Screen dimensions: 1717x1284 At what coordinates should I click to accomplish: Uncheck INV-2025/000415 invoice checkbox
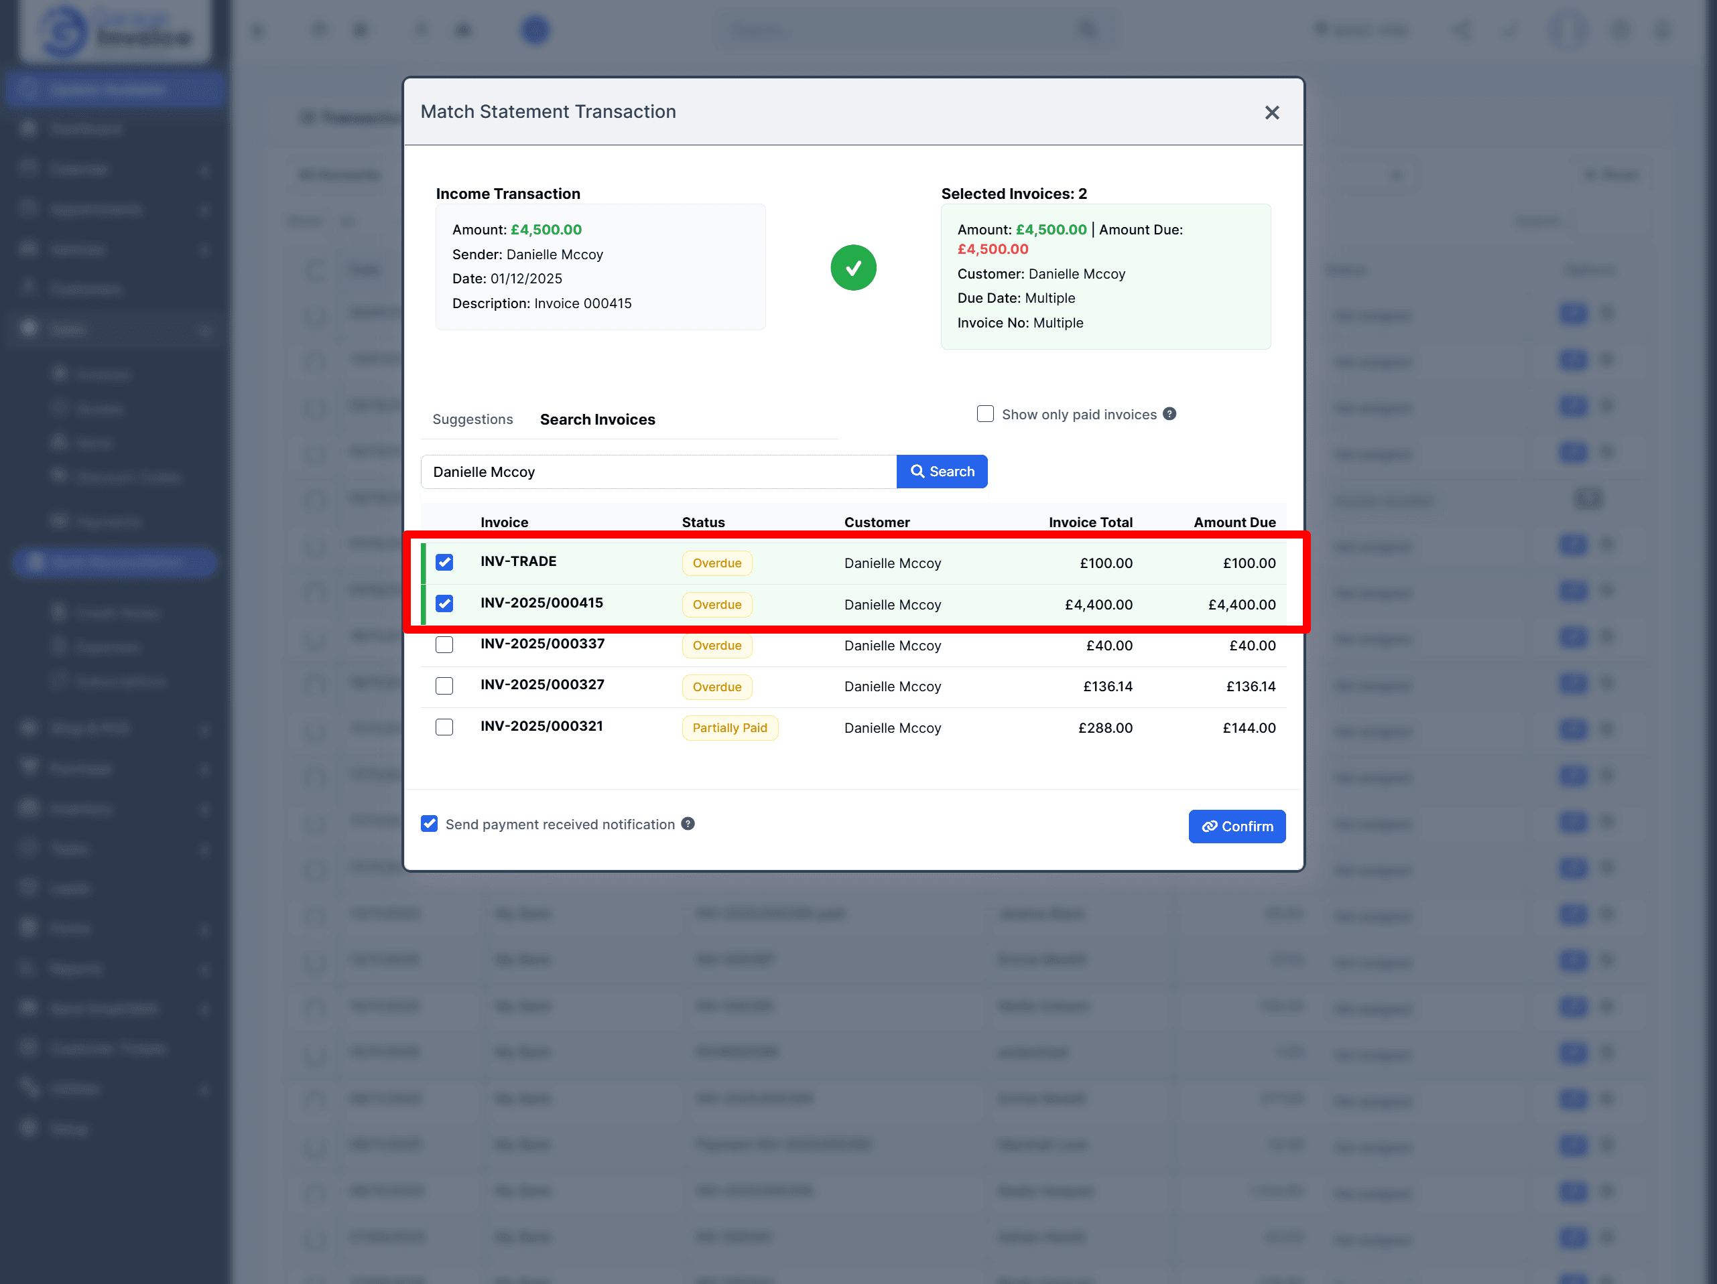[444, 603]
